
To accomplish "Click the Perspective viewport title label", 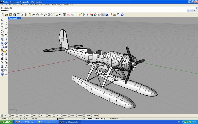I will 14,18.
